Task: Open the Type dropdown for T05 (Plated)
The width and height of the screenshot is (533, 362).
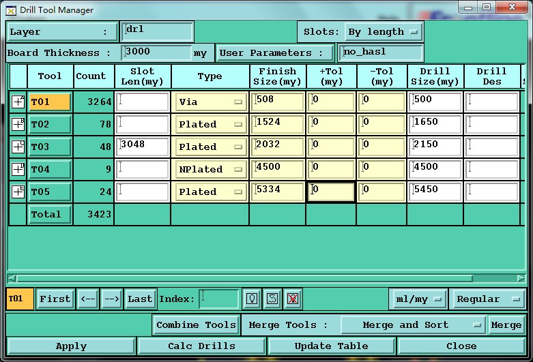Action: tap(210, 192)
